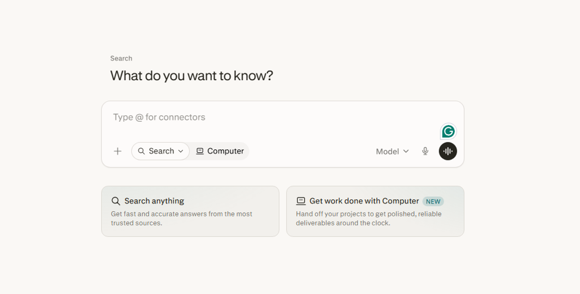
Task: Start voice mode with waveform button
Action: coord(448,151)
